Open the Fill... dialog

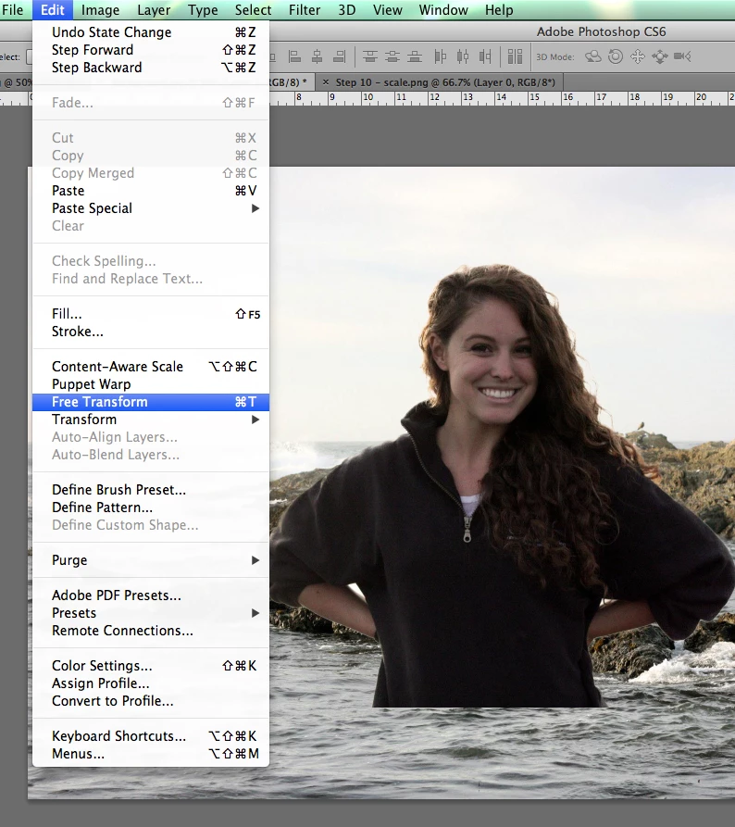(151, 314)
